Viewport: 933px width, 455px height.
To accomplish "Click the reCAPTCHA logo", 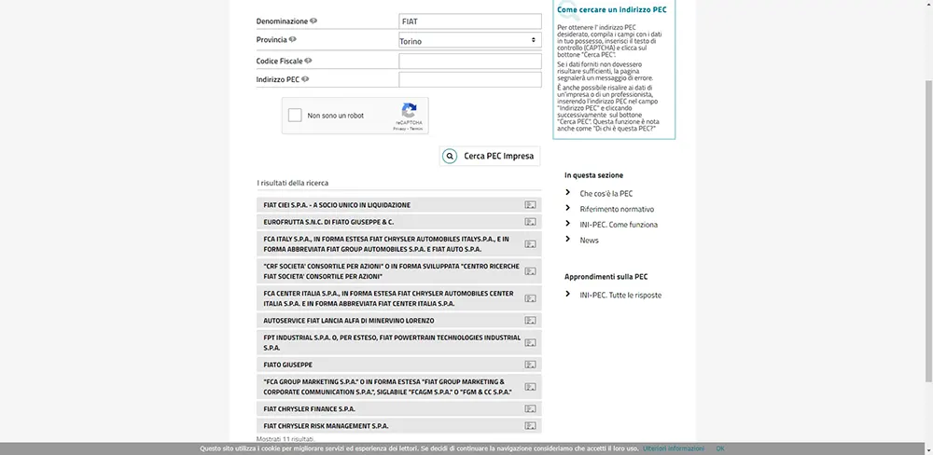I will [x=409, y=111].
